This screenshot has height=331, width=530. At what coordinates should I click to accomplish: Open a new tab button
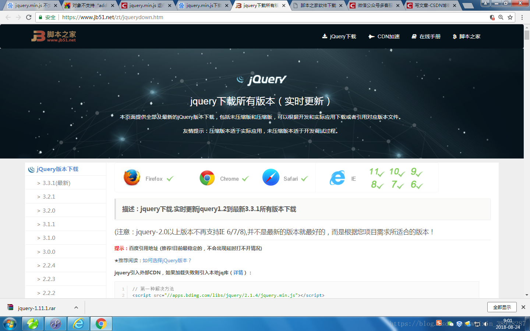point(468,6)
